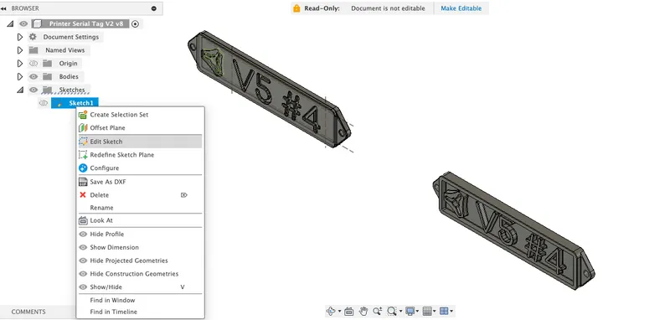Click the Document Settings gear icon

click(x=33, y=37)
